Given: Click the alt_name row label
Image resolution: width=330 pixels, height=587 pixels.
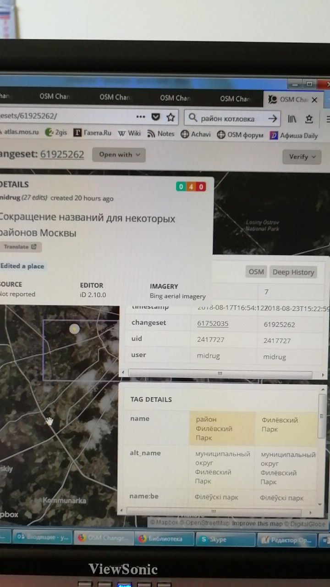Looking at the screenshot, I should [x=145, y=453].
